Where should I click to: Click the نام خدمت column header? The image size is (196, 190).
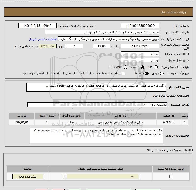(120, 116)
